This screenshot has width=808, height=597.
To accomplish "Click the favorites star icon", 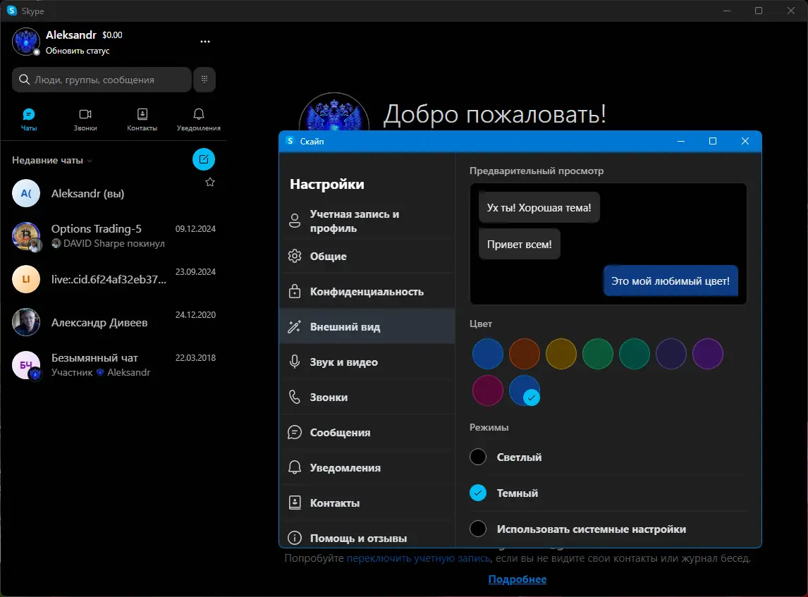I will click(209, 182).
